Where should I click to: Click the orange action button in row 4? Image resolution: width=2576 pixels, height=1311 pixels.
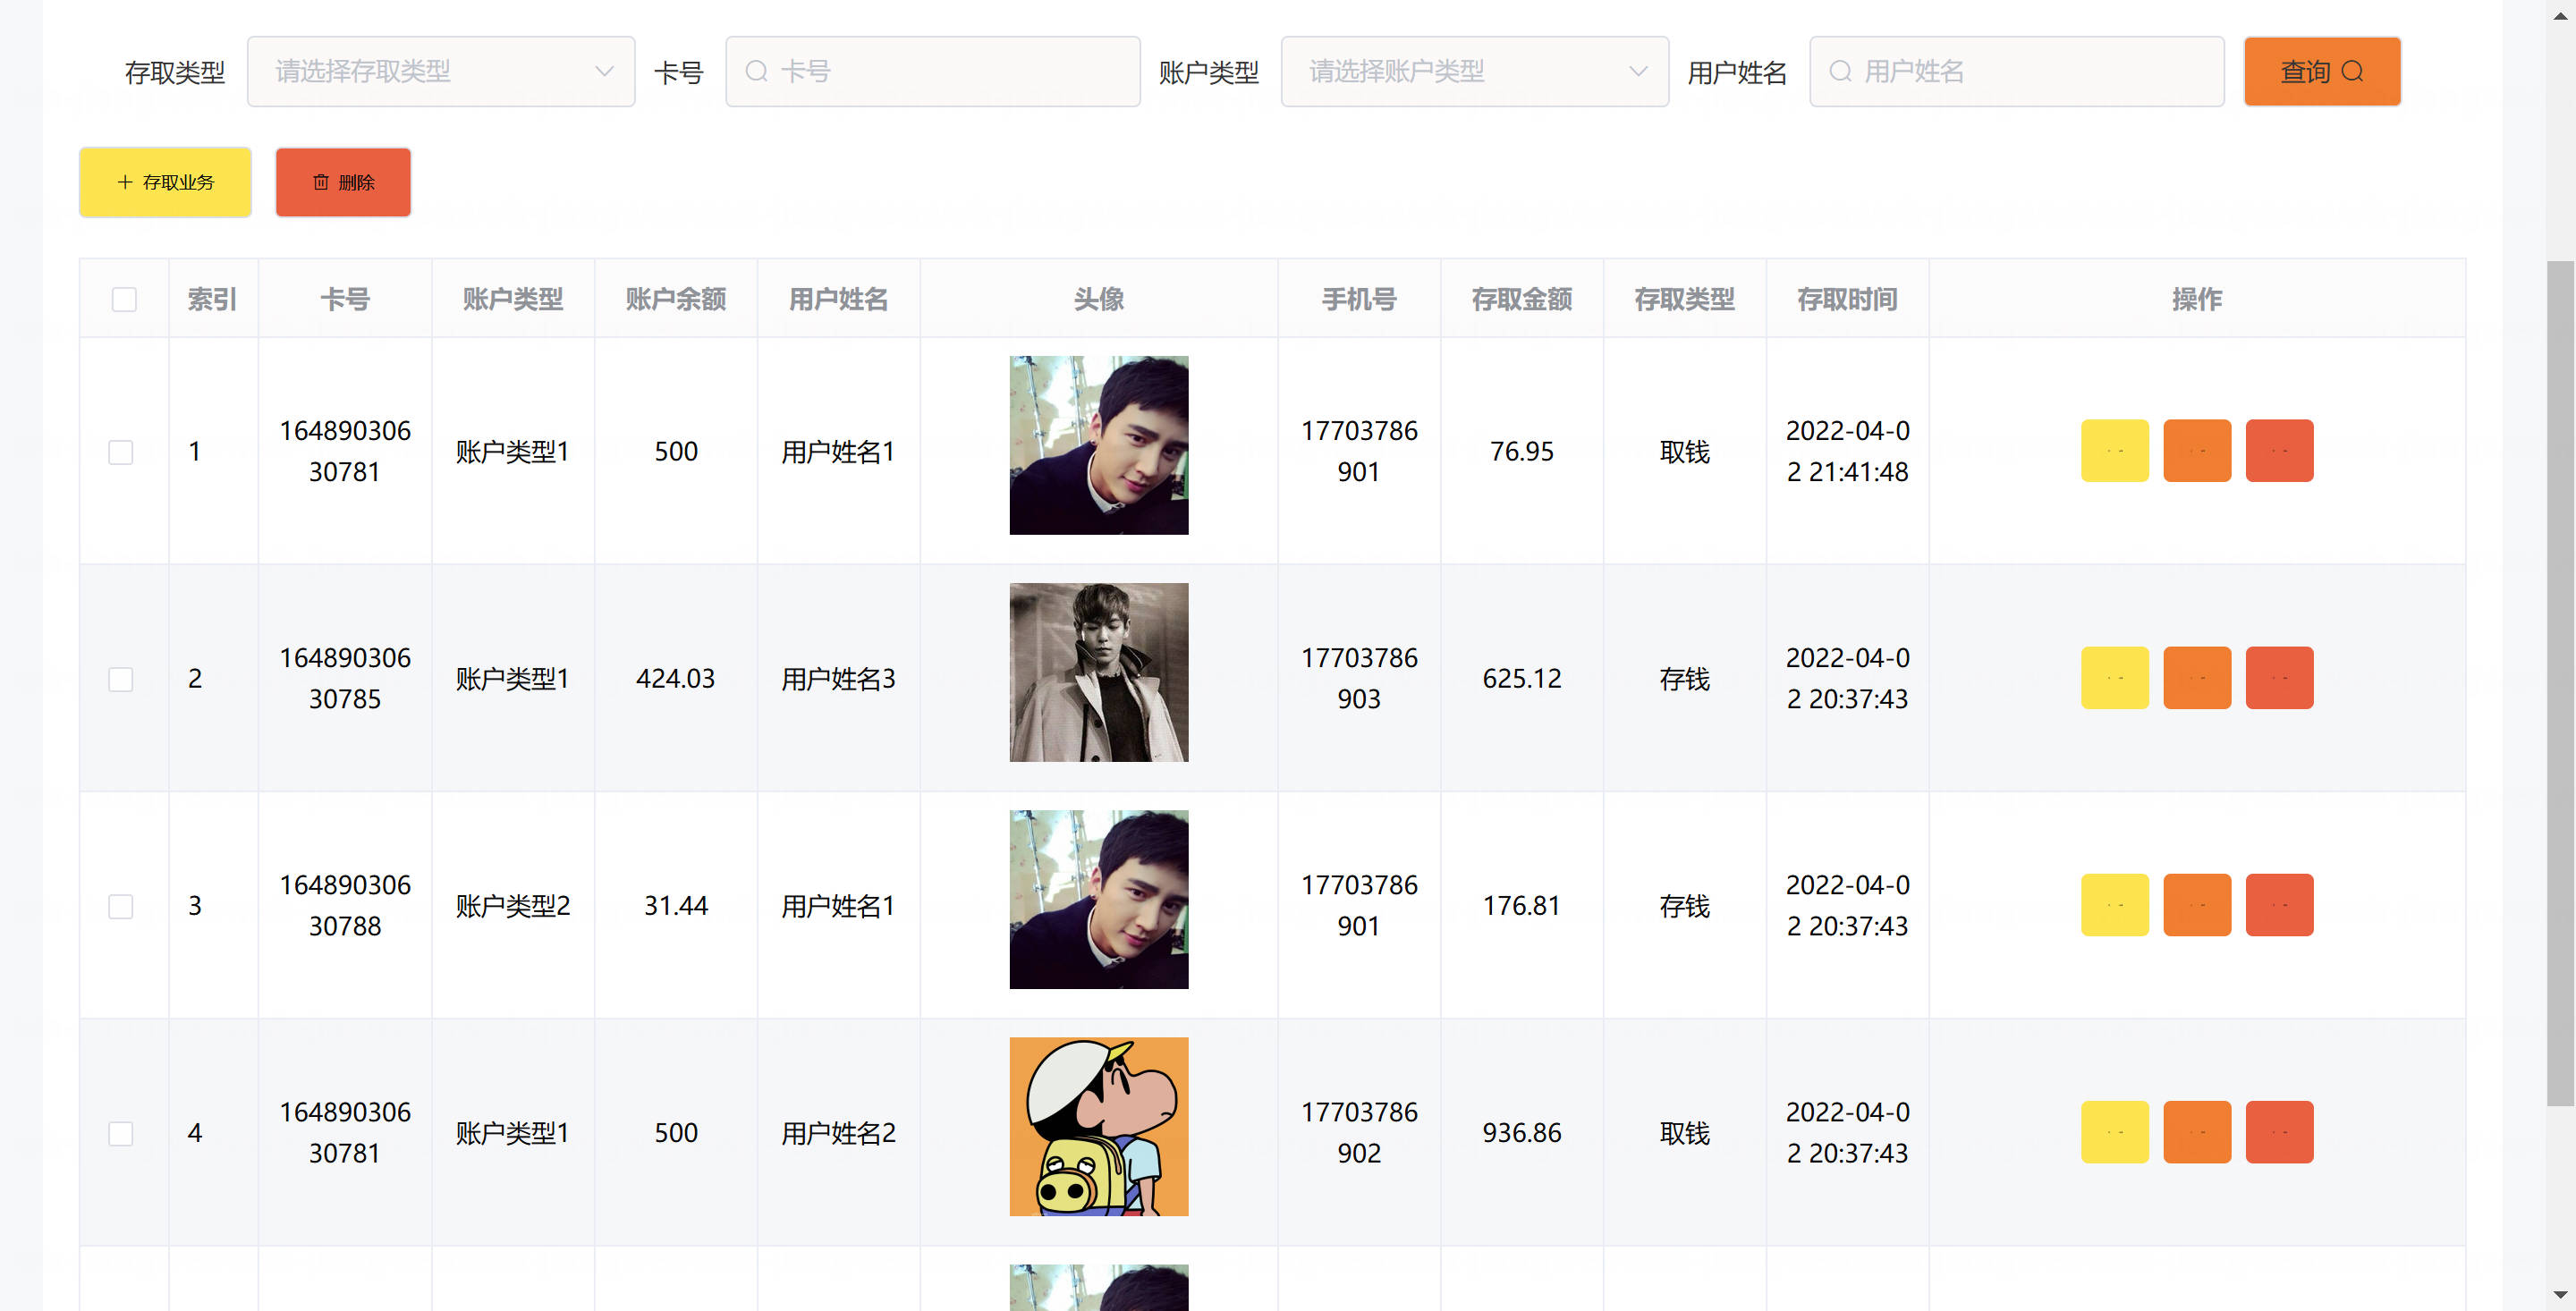click(2196, 1132)
